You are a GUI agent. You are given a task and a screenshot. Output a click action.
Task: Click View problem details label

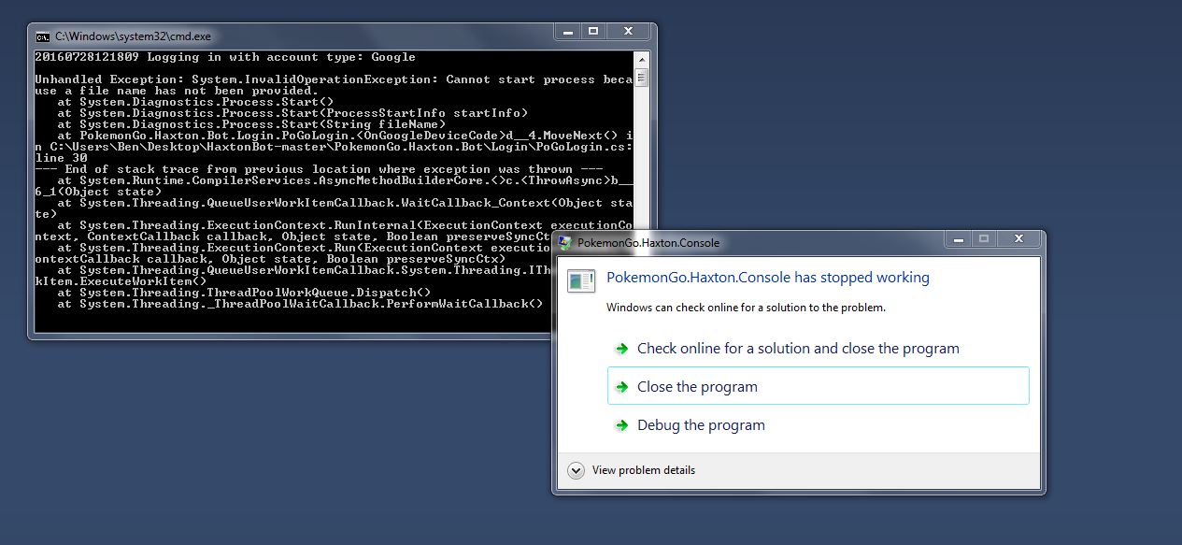tap(644, 470)
